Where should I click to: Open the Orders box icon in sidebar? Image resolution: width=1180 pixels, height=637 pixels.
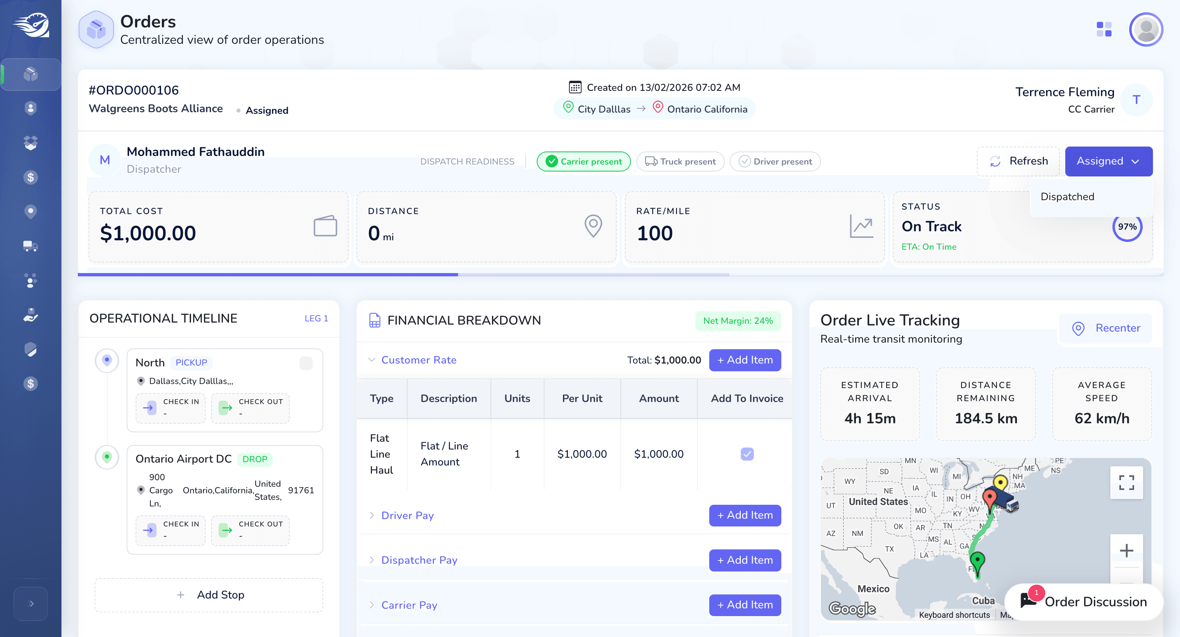point(31,74)
